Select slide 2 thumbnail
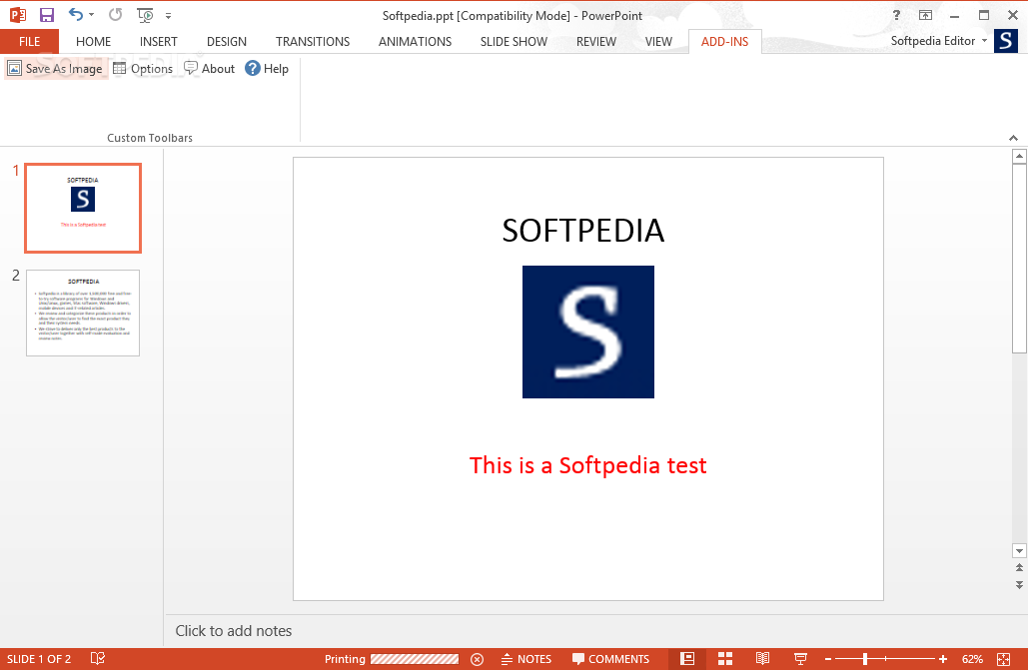The width and height of the screenshot is (1028, 670). point(83,313)
